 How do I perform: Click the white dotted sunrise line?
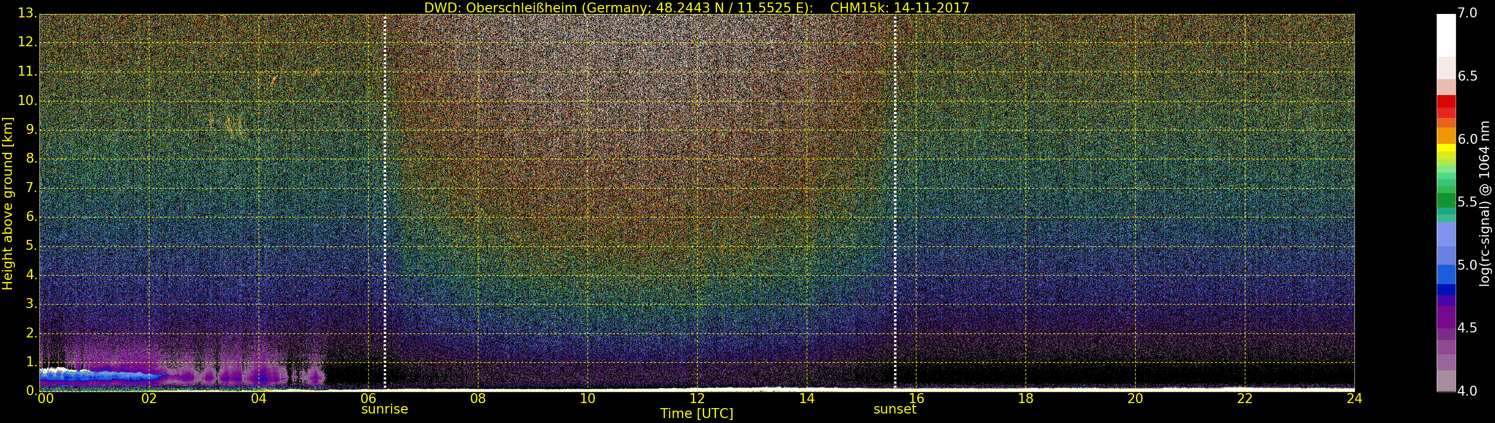pyautogui.click(x=385, y=203)
